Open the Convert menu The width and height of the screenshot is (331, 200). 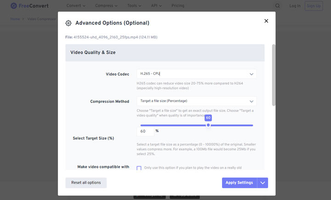point(76,6)
